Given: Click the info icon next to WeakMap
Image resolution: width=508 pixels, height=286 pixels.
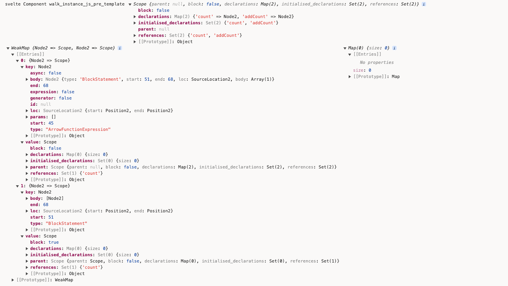Looking at the screenshot, I should [x=120, y=48].
